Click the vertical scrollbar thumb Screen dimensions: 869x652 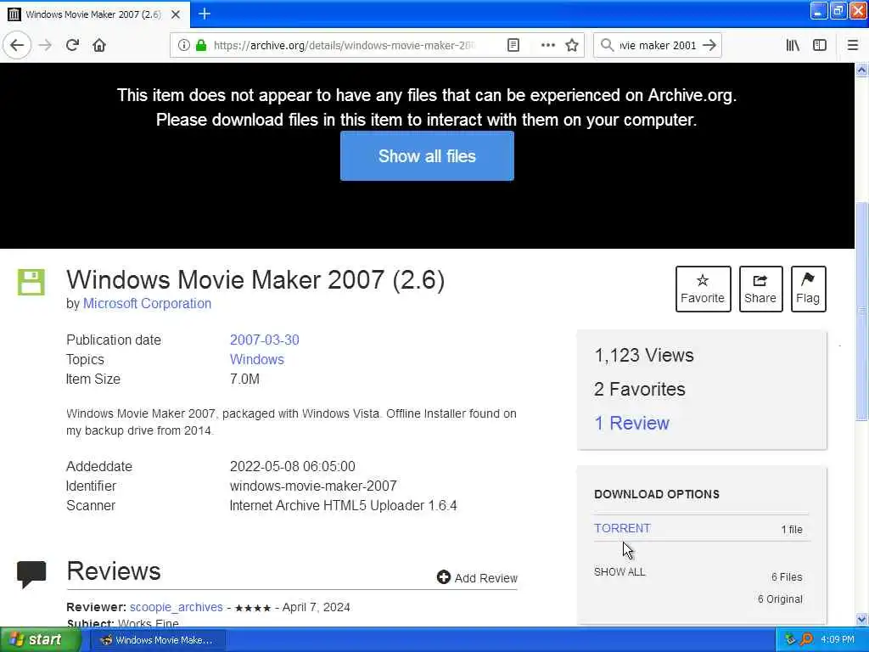point(861,312)
